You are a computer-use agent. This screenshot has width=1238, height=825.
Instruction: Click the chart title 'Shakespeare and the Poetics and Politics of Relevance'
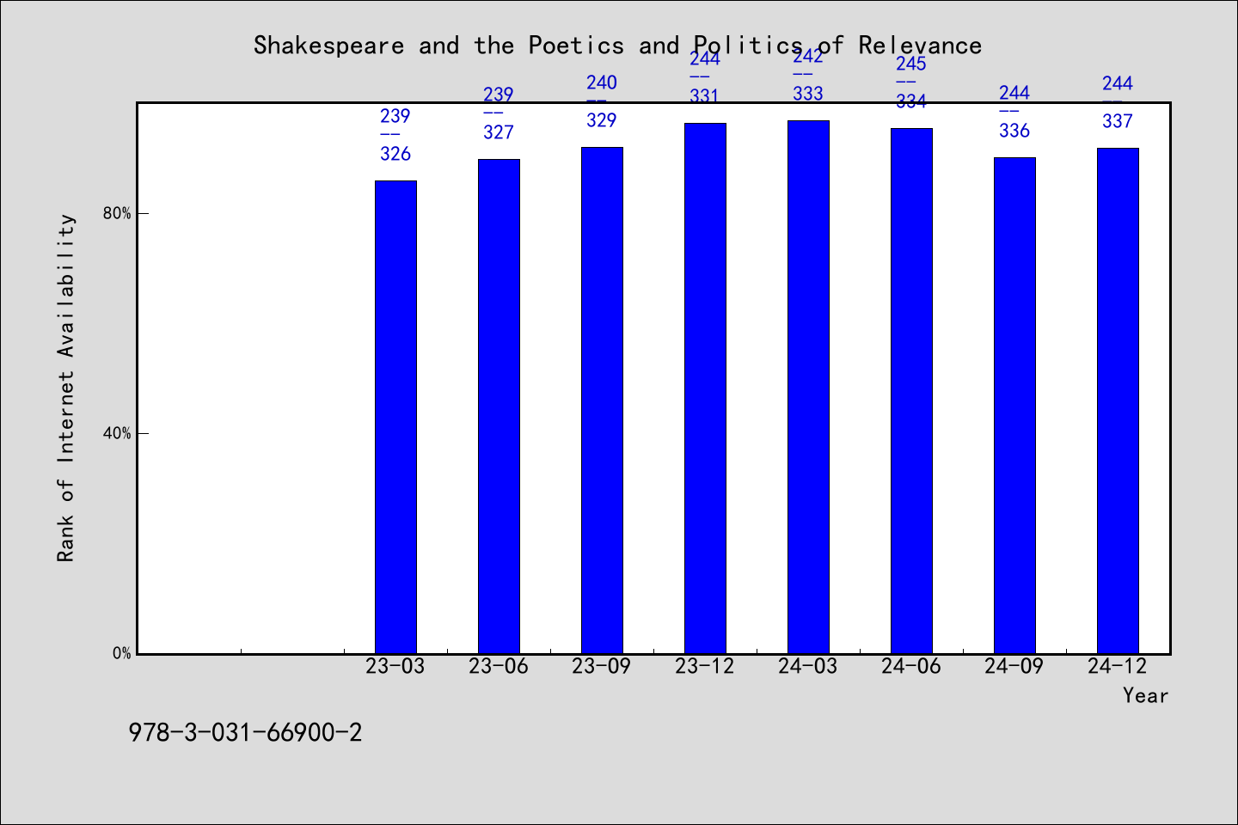pos(617,46)
